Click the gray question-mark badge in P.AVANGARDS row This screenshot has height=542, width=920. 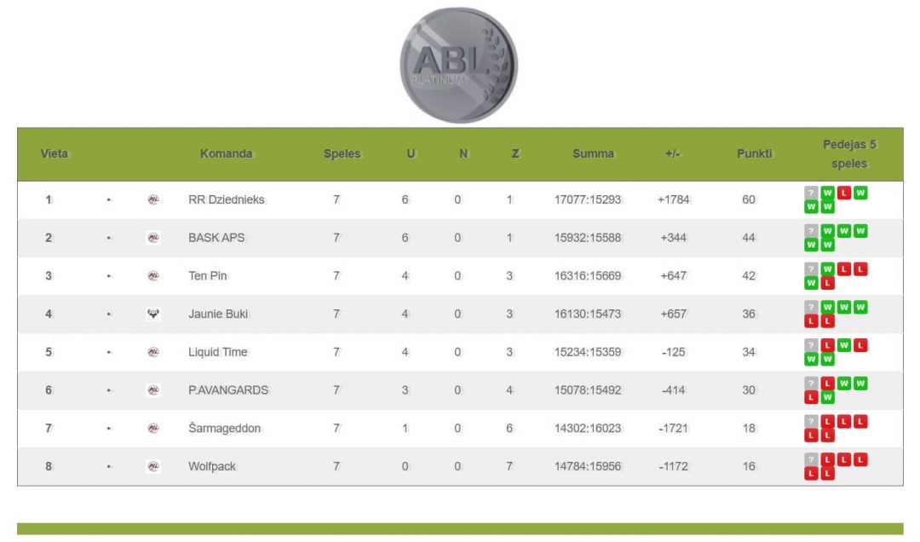(811, 383)
